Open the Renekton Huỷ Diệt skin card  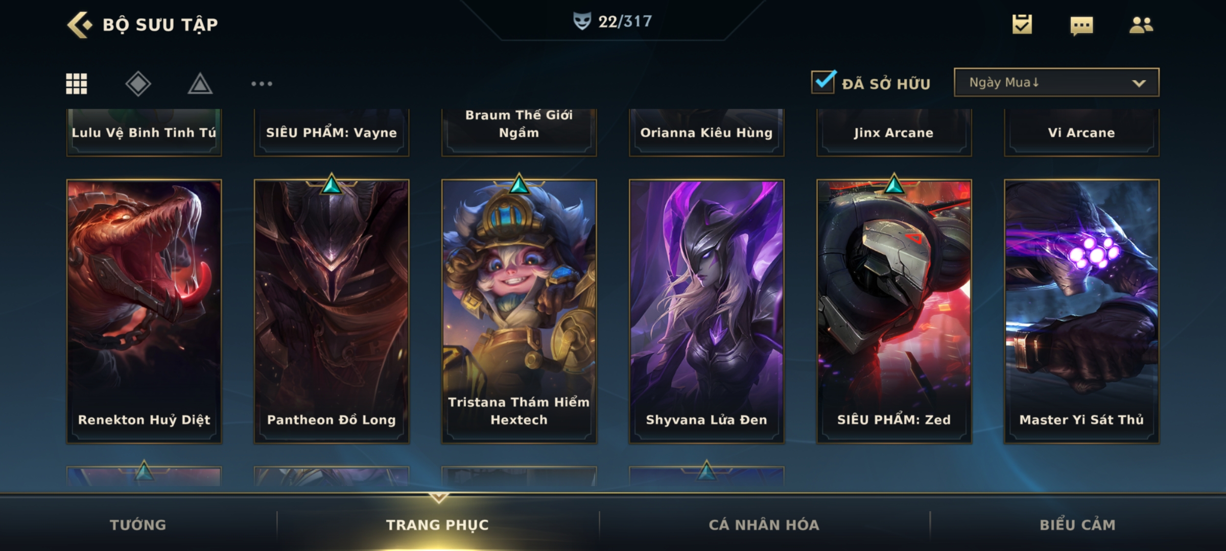144,311
